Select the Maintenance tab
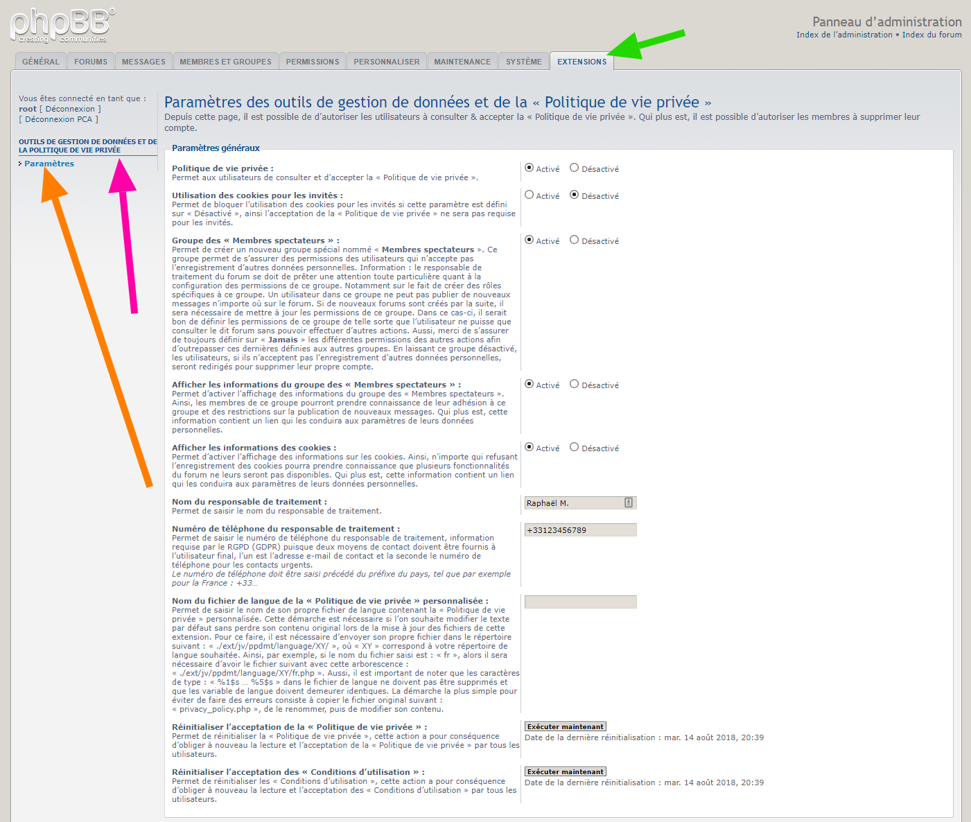The height and width of the screenshot is (822, 971). click(462, 62)
